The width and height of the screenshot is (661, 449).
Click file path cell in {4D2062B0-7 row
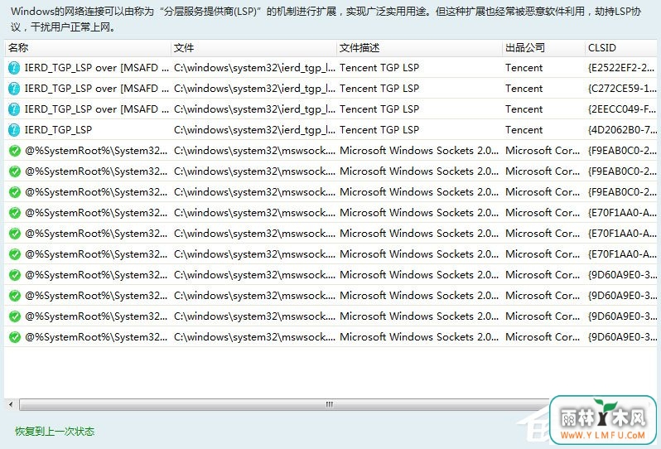pyautogui.click(x=254, y=130)
